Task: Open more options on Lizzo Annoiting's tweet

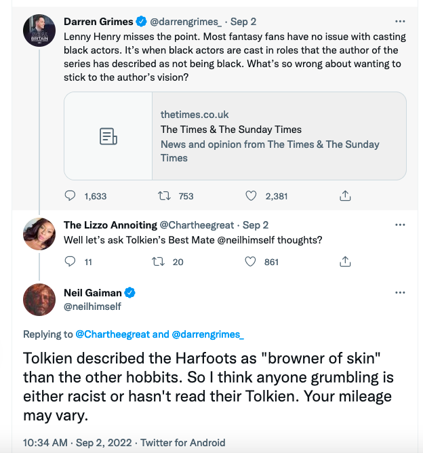Action: (401, 224)
